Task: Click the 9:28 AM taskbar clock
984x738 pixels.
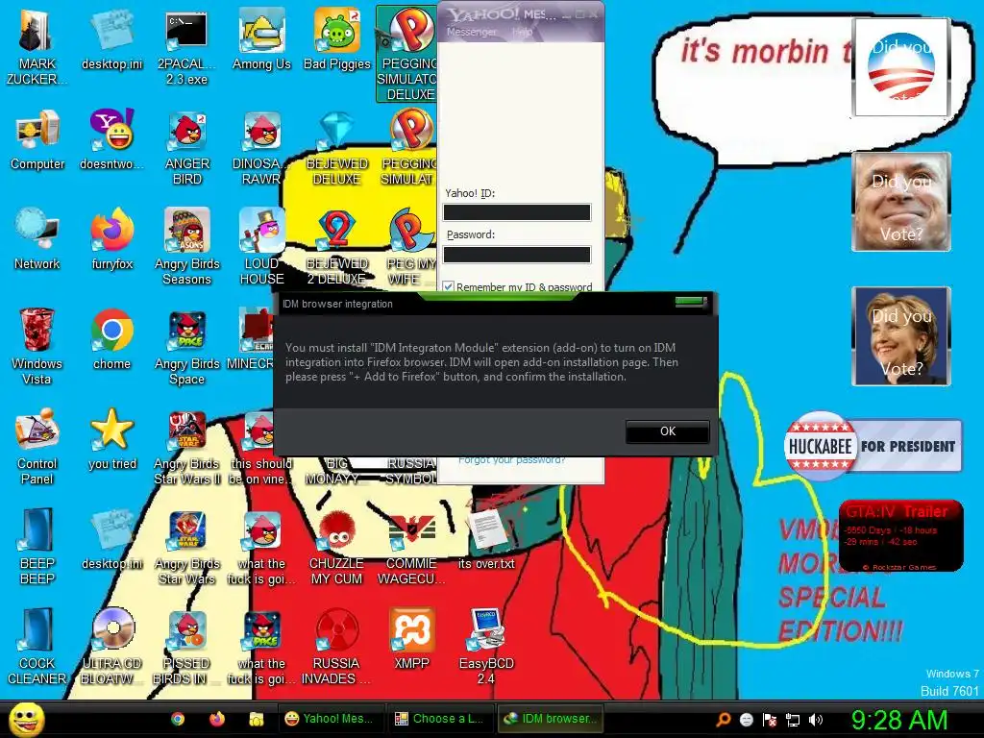Action: pos(898,720)
